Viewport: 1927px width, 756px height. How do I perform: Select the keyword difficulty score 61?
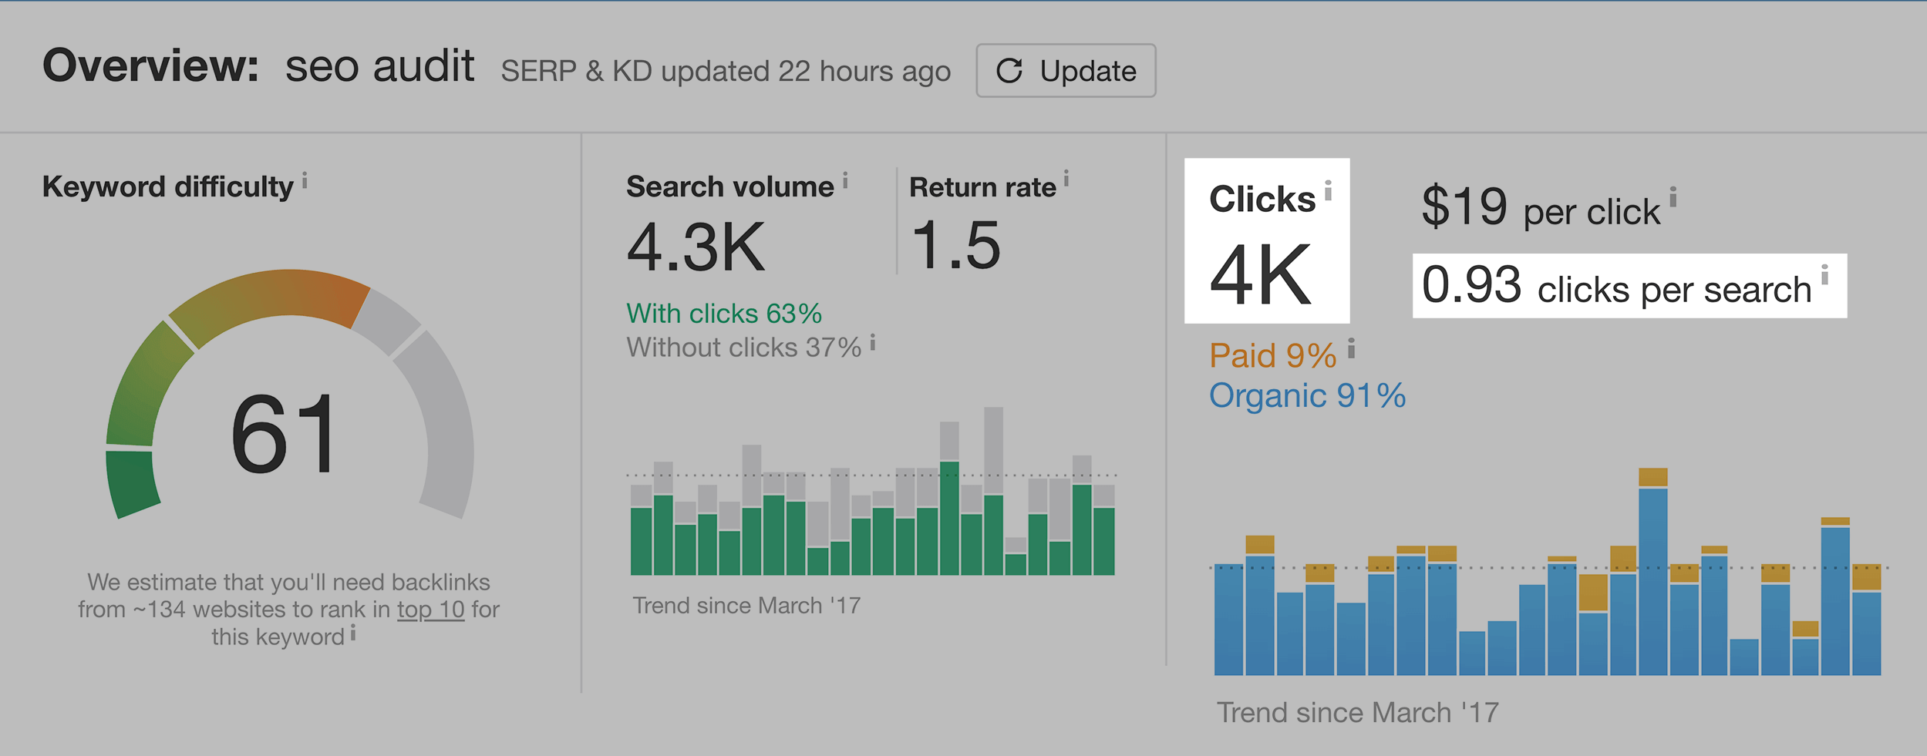click(285, 433)
